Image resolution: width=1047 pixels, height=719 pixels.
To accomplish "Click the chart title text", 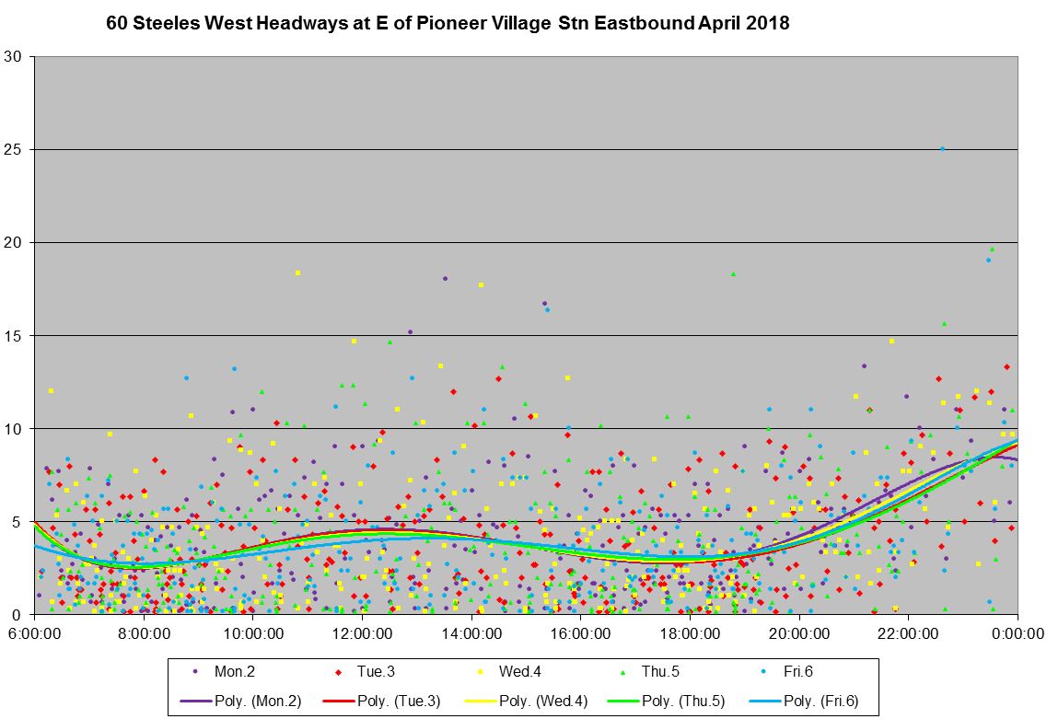I will 448,25.
